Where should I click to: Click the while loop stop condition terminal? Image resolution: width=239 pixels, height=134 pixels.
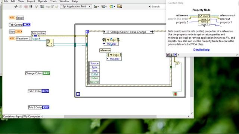pyautogui.click(x=175, y=94)
